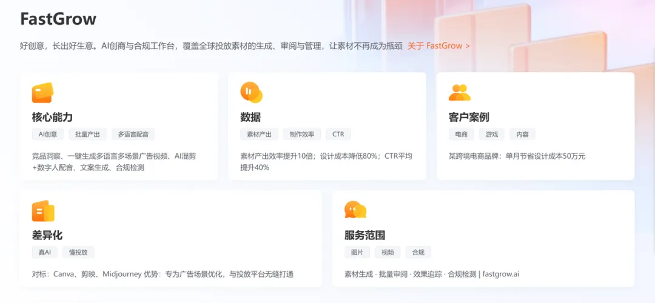Click the 竞品洞察 description under 核心能力
Screen dimensions: 655x303
tap(114, 162)
